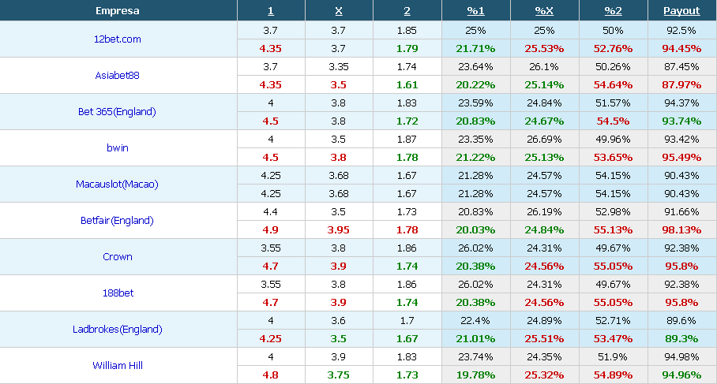Select Ladbrokes opening away odds 1.7

point(407,321)
